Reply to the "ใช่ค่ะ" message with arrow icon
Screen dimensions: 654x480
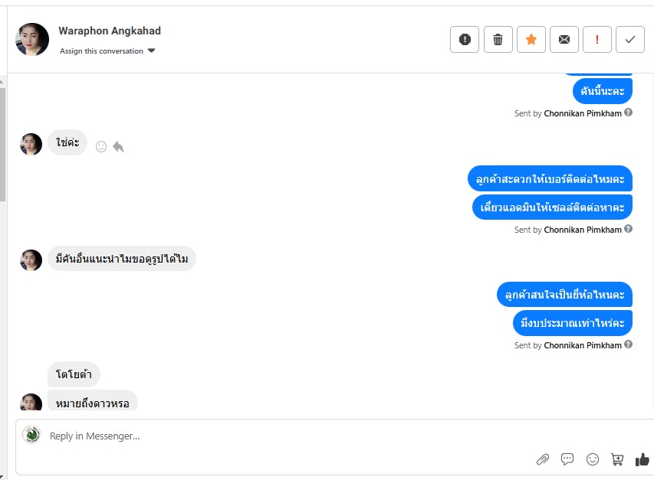point(118,146)
